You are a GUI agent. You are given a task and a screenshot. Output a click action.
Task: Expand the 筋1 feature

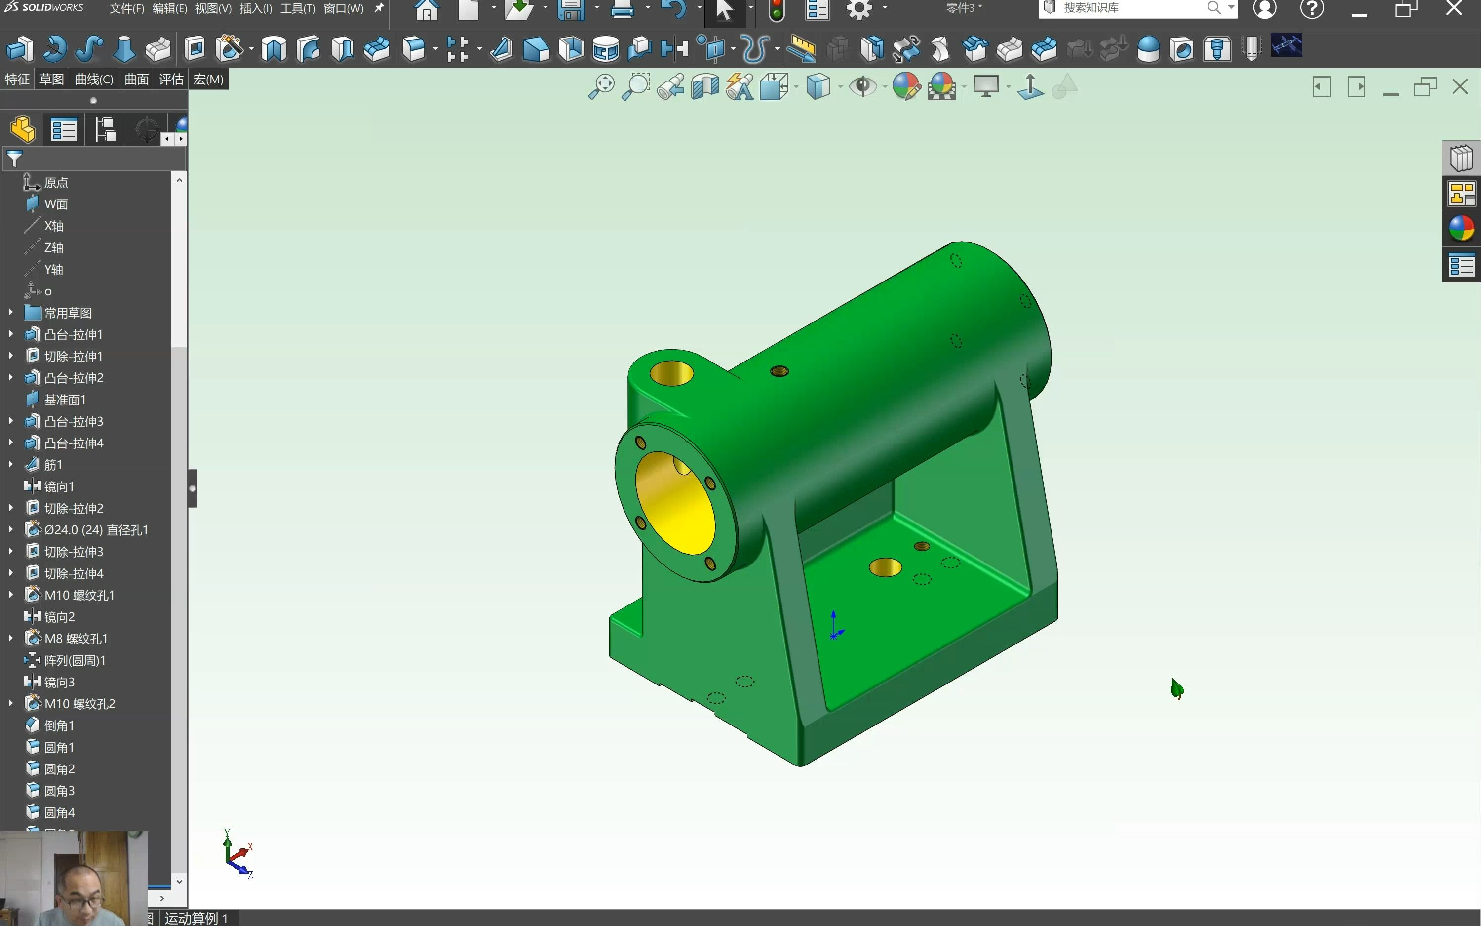pos(11,464)
